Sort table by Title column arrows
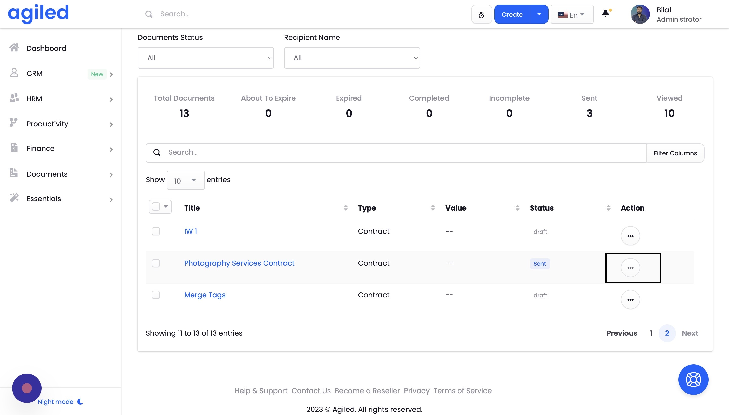729x415 pixels. pyautogui.click(x=345, y=208)
